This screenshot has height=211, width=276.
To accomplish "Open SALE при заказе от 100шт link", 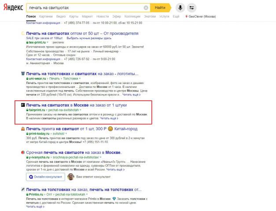I will [x=44, y=38].
